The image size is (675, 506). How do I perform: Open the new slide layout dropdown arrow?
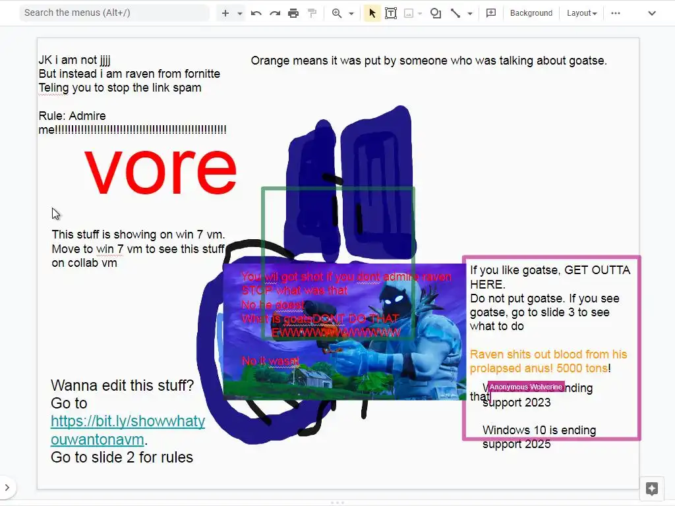pyautogui.click(x=240, y=13)
